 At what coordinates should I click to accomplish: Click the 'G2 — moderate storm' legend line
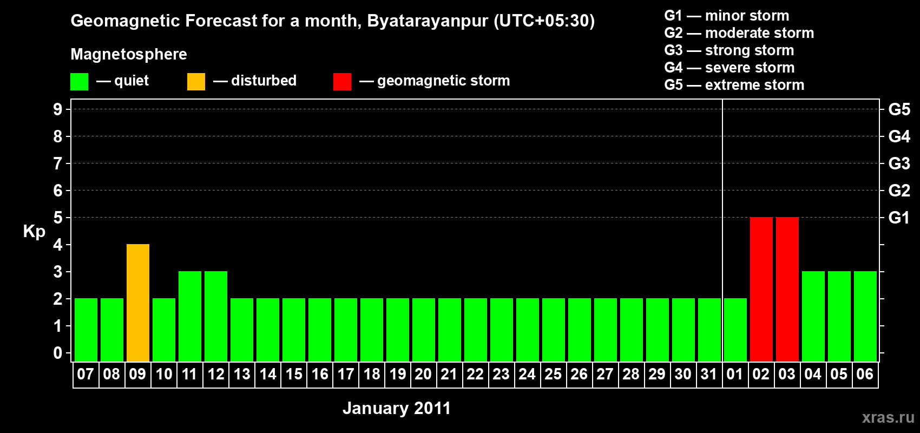(x=739, y=33)
